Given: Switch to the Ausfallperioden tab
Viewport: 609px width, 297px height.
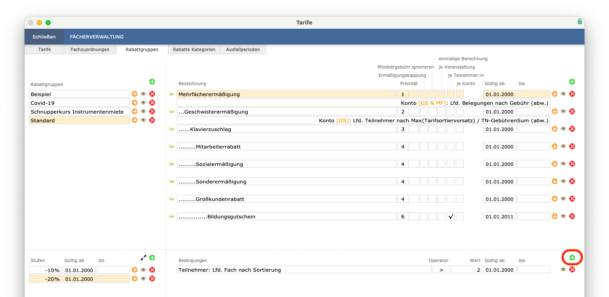Looking at the screenshot, I should pyautogui.click(x=244, y=49).
